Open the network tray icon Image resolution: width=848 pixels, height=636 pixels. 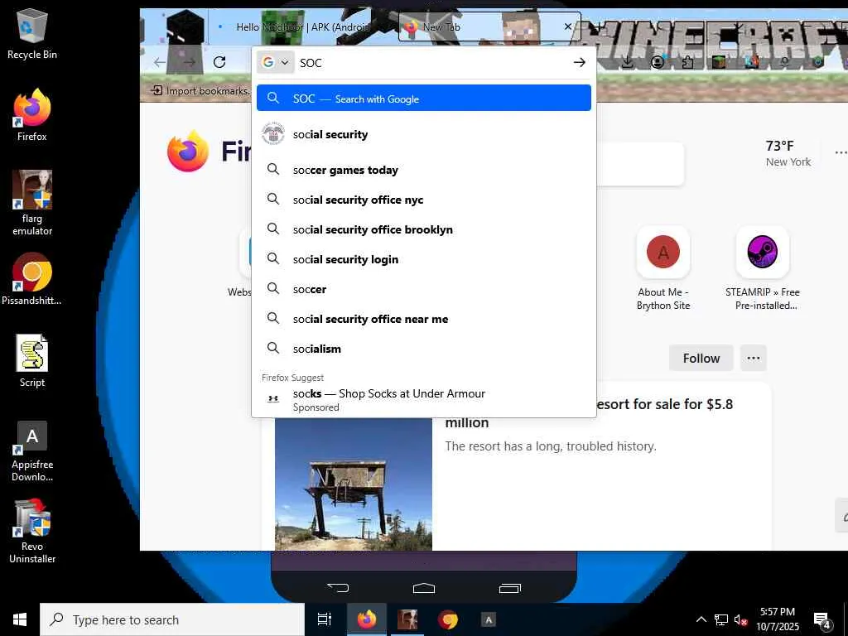click(x=721, y=619)
